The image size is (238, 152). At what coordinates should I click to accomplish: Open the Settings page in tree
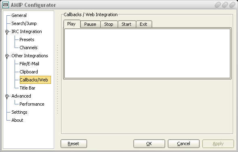pyautogui.click(x=19, y=112)
